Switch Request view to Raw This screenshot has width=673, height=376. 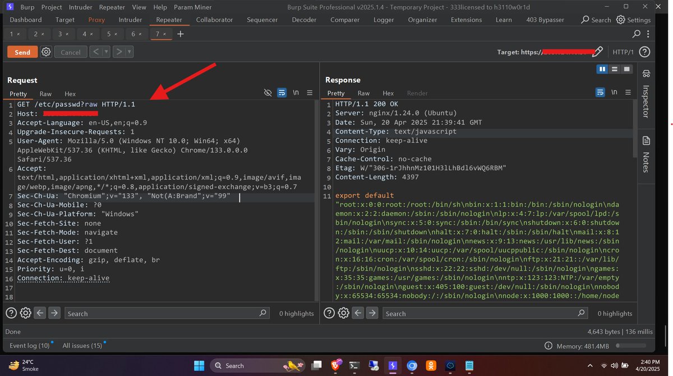click(x=45, y=94)
